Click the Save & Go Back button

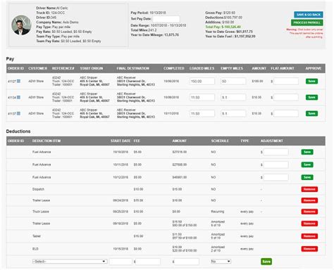point(309,15)
